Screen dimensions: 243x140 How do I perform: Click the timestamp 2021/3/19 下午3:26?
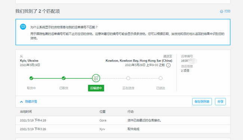pos(33,129)
